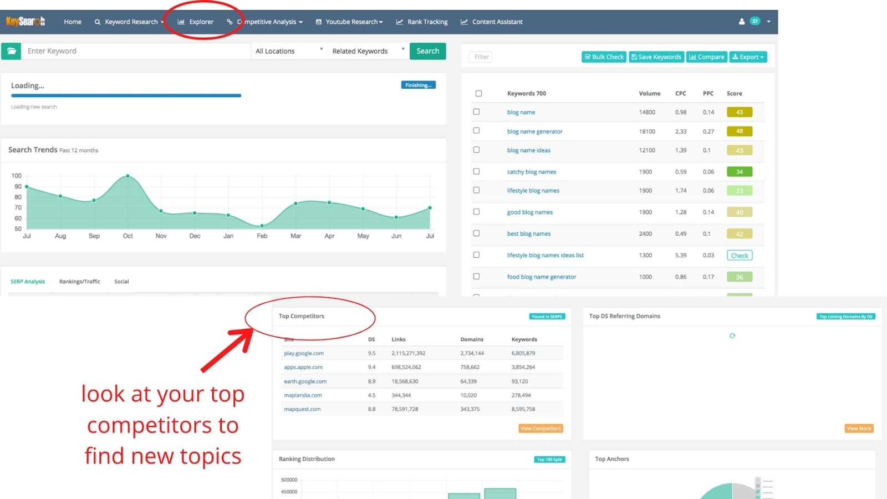Switch to the Rankings/Traffic tab
Screen dimensions: 887x499
pos(80,282)
